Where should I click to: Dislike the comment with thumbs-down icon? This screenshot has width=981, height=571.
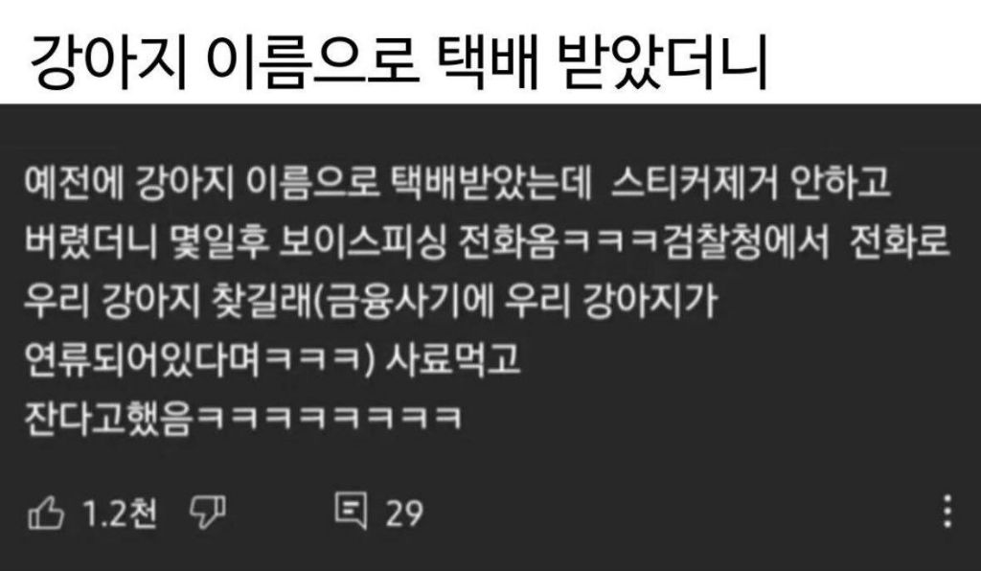tap(208, 513)
